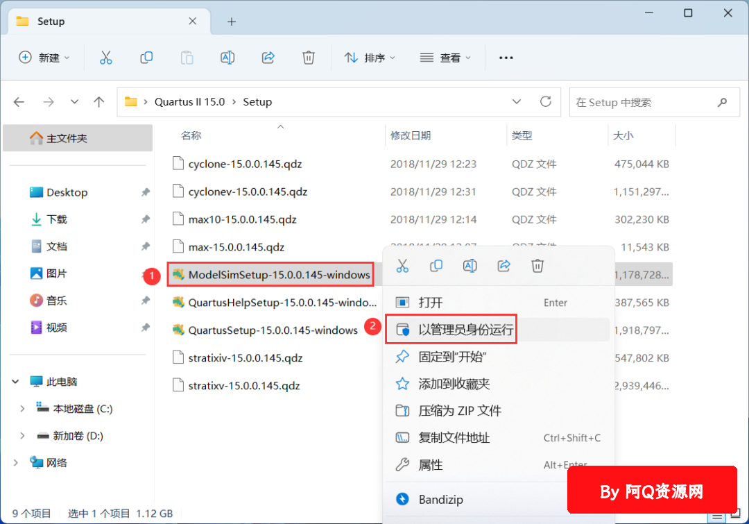Expand the 本地磁盘 (C:) tree node
The image size is (749, 524).
point(22,409)
